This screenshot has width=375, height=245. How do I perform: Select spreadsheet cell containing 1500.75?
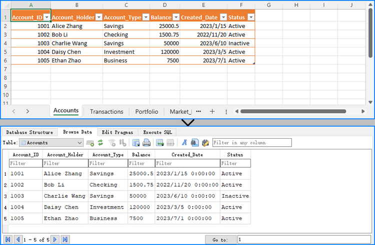click(165, 34)
